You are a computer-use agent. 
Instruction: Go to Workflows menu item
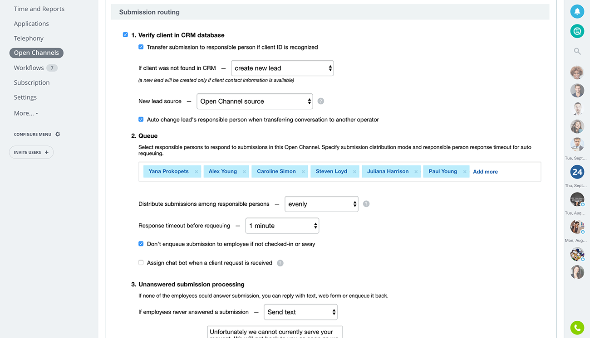[29, 68]
